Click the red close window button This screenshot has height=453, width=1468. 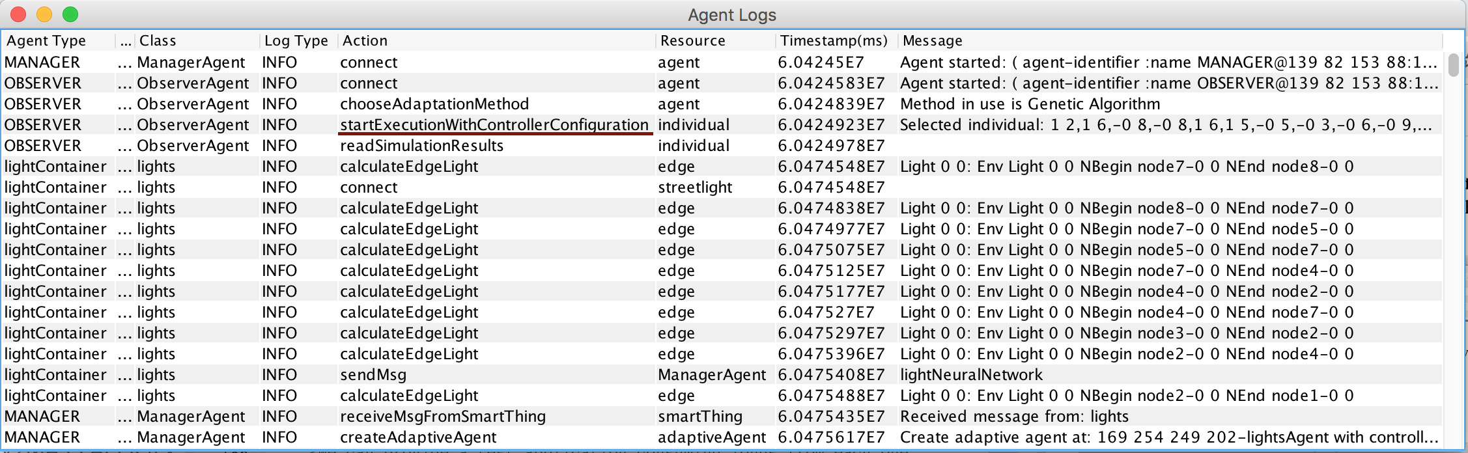[x=18, y=14]
